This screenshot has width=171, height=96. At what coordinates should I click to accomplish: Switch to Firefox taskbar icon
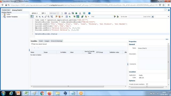[49, 93]
